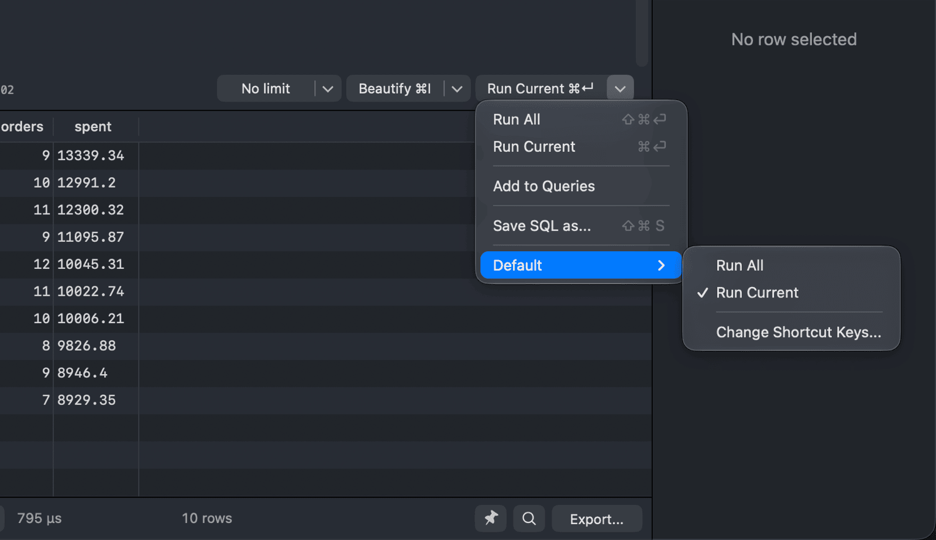
Task: Open the Beautify options chevron
Action: click(457, 89)
